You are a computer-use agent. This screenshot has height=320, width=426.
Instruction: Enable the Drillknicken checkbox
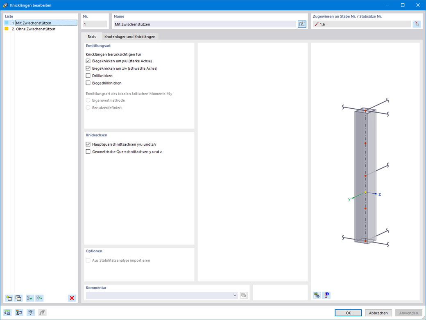point(88,75)
